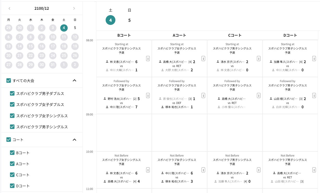Select the Saturday 4 day tab

pyautogui.click(x=111, y=20)
